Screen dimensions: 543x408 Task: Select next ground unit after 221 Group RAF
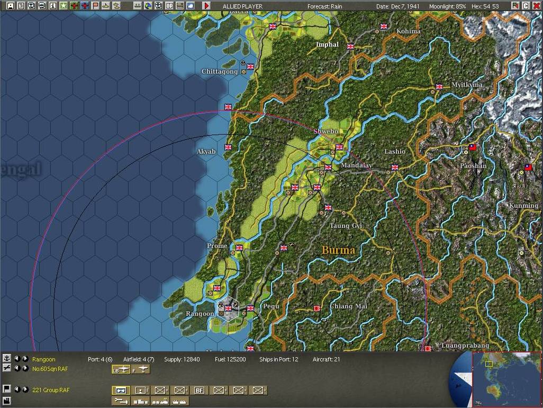pos(25,389)
